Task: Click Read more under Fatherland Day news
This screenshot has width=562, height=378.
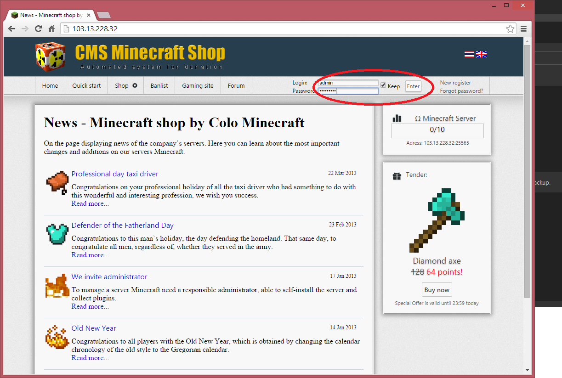Action: tap(90, 255)
